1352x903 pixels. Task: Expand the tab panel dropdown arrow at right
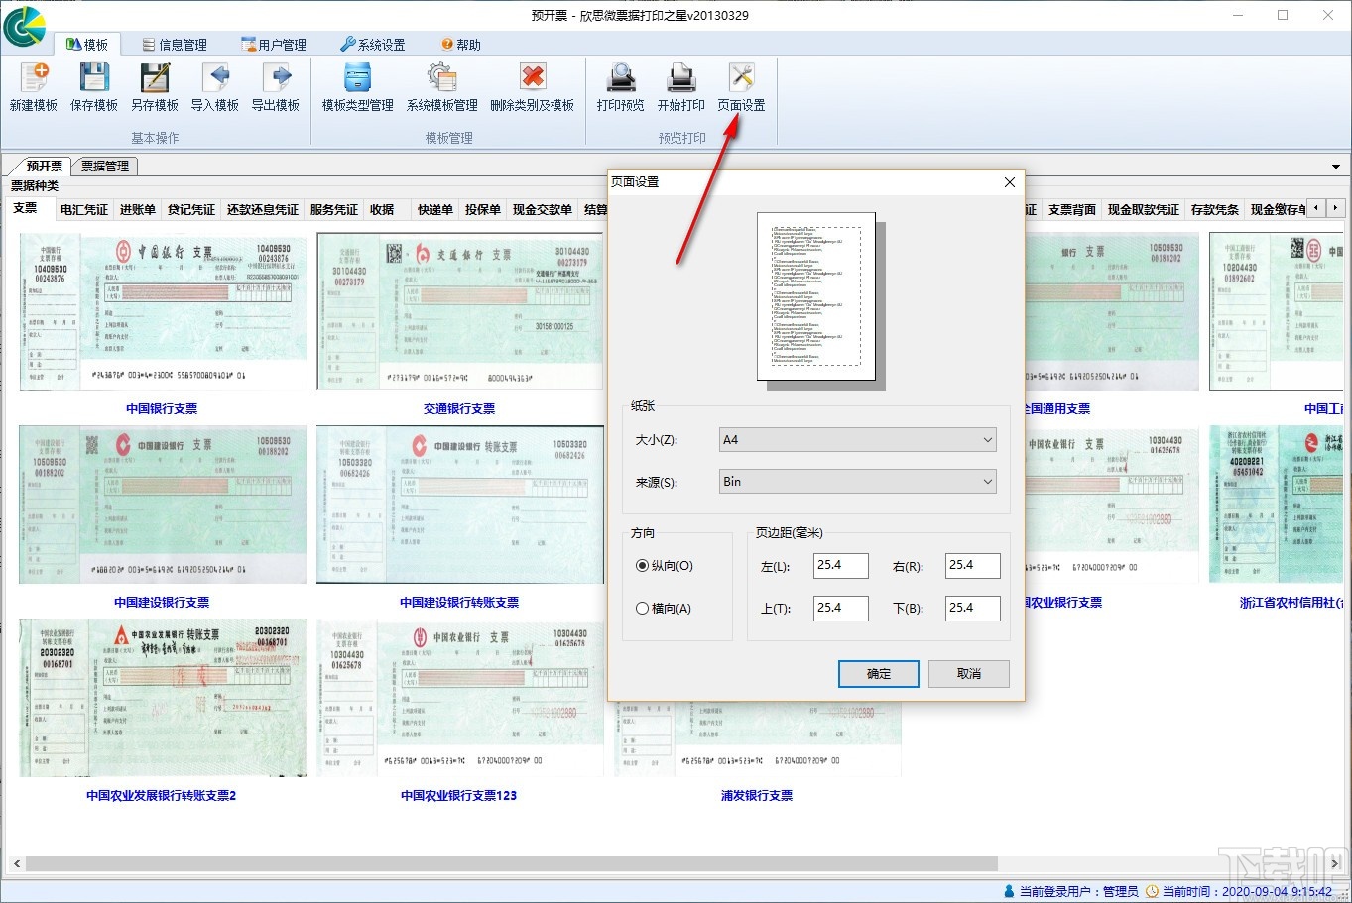pos(1335,167)
